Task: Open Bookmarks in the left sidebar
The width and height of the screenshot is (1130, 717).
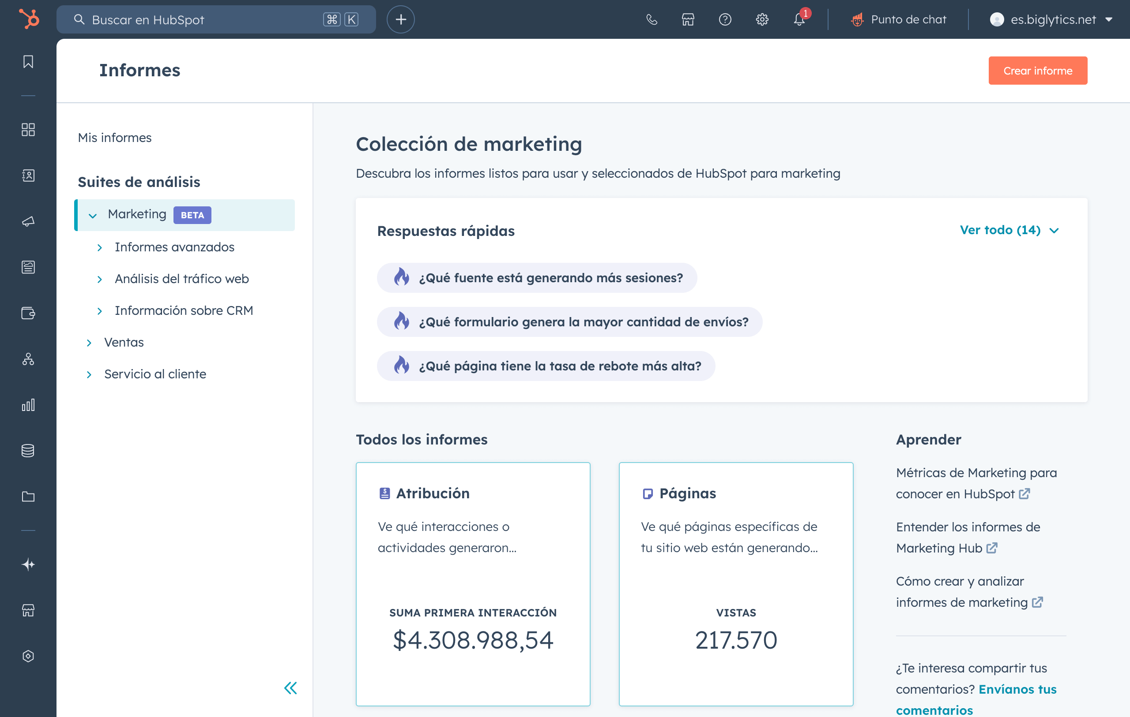Action: [x=28, y=61]
